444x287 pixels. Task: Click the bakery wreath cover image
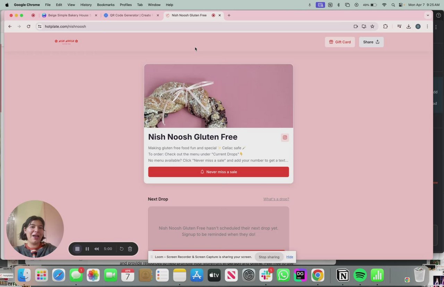pos(219,96)
